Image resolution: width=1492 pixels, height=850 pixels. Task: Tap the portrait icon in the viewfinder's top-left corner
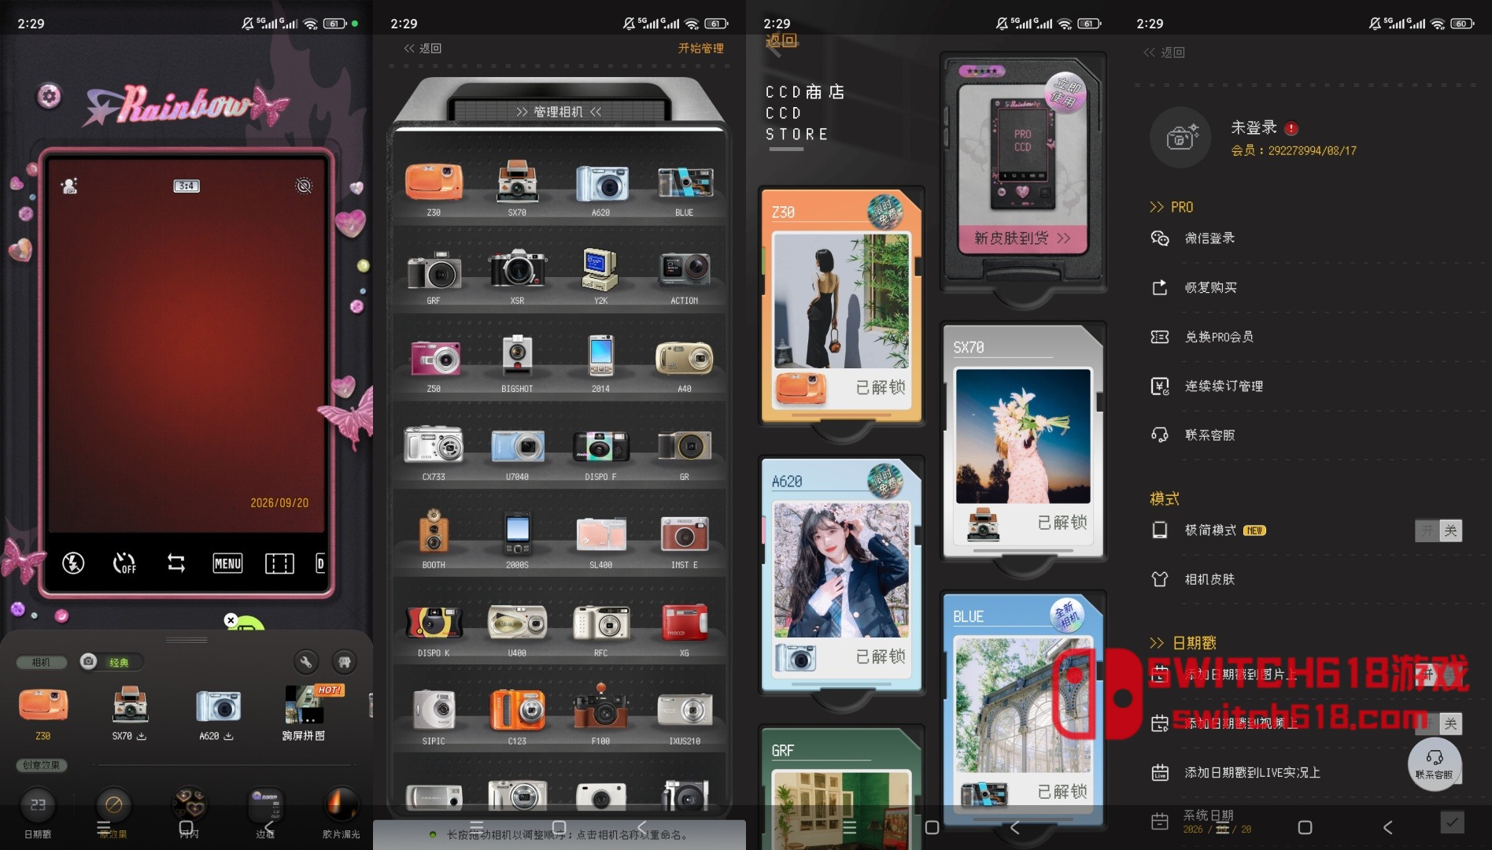click(x=69, y=186)
